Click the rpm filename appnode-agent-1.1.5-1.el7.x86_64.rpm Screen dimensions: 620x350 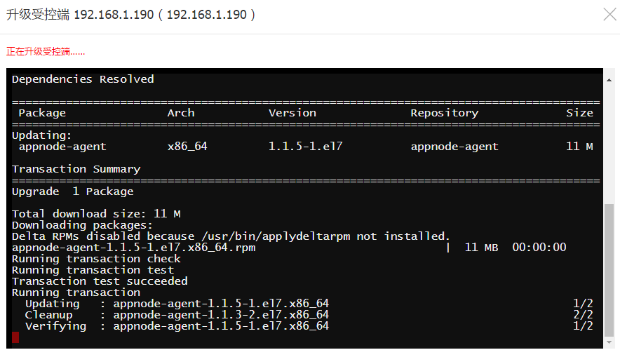(x=134, y=248)
